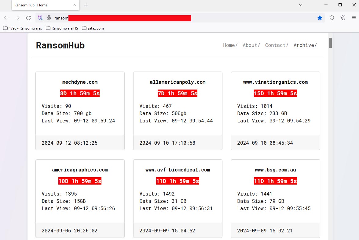Click the Last View: 09-12 09:59:24 text

pos(78,121)
